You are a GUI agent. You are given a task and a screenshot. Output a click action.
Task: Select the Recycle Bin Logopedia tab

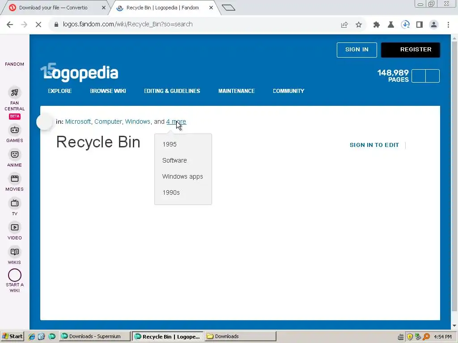[x=162, y=8]
